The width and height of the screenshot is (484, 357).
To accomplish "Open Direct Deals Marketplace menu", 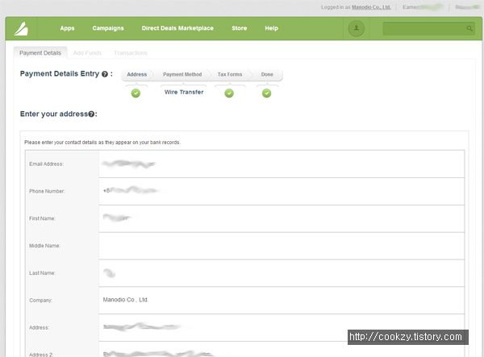I will click(177, 28).
